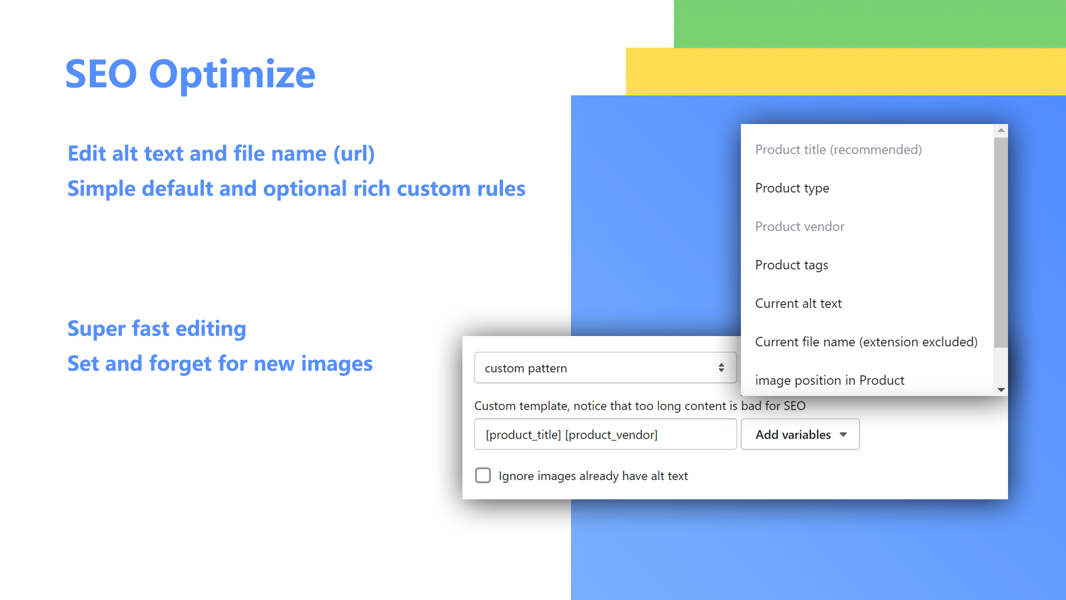The image size is (1066, 600).
Task: Expand the Add variables menu
Action: (x=799, y=435)
